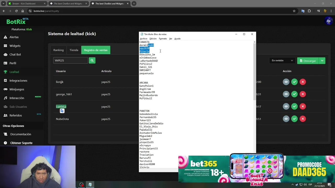Approve NubeDota sale with green check
This screenshot has width=335, height=188.
[294, 119]
